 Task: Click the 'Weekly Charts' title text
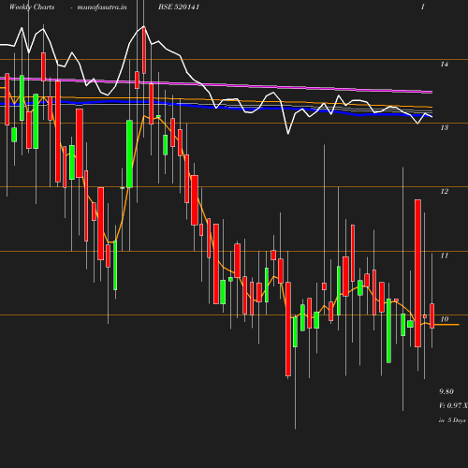point(32,7)
